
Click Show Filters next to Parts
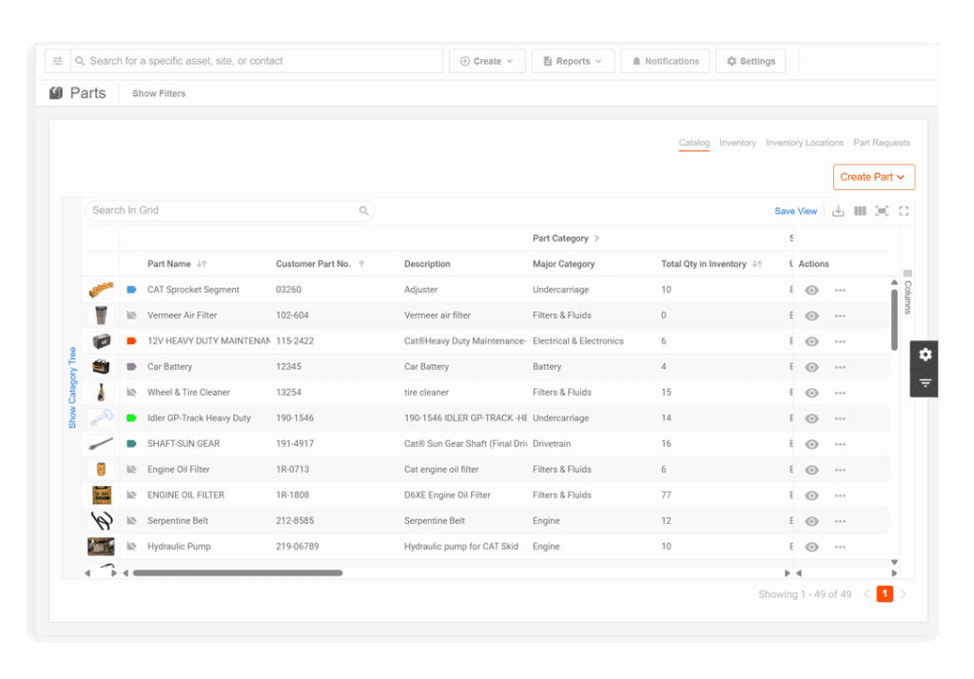(x=157, y=93)
